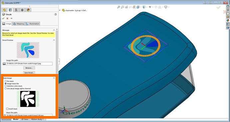Viewport: 230px width, 122px height.
Task: Cancel the decal with red X
Action: coord(7,18)
